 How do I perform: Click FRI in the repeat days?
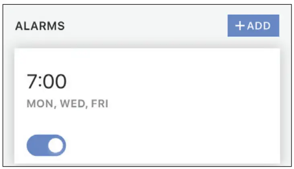coord(100,104)
